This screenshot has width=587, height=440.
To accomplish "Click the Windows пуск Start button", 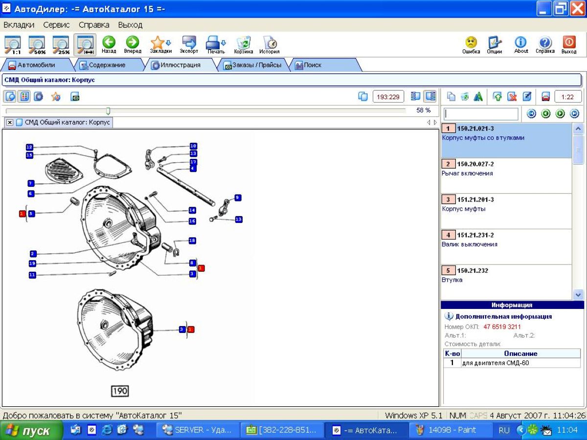I will point(30,431).
